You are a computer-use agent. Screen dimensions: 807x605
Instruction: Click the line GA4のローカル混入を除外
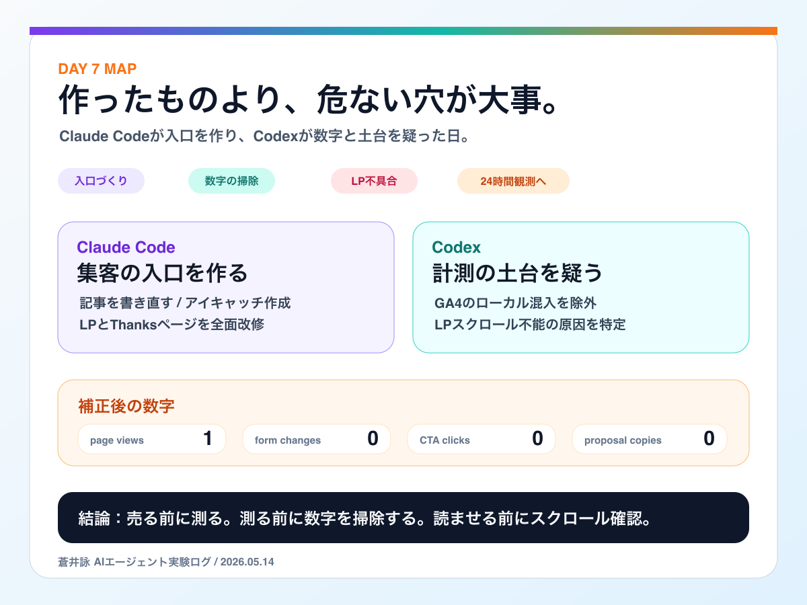tap(516, 303)
